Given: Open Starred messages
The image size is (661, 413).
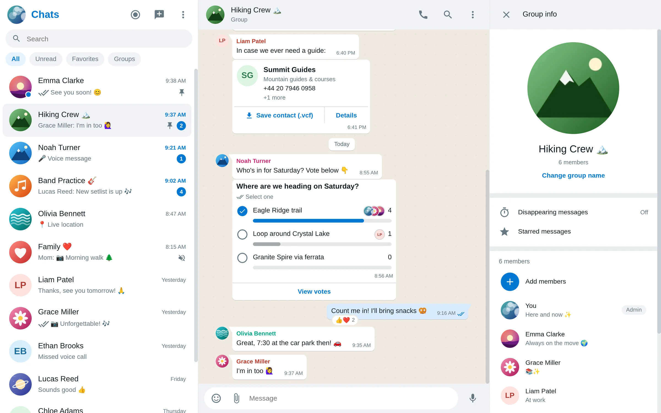Looking at the screenshot, I should 573,232.
